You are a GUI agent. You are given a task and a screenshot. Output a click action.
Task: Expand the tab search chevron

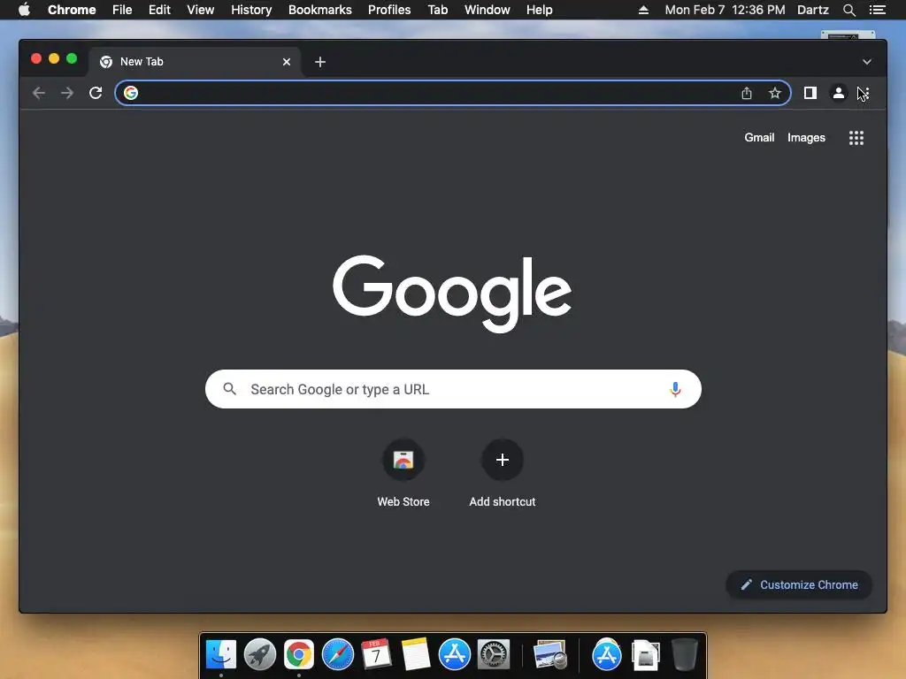point(867,62)
